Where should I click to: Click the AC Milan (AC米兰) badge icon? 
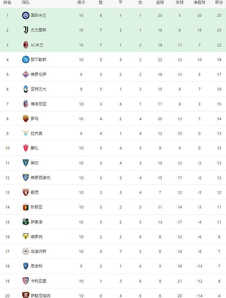point(26,45)
